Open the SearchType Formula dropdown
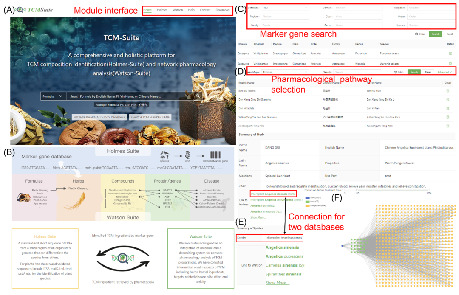This screenshot has width=459, height=295. click(x=285, y=72)
